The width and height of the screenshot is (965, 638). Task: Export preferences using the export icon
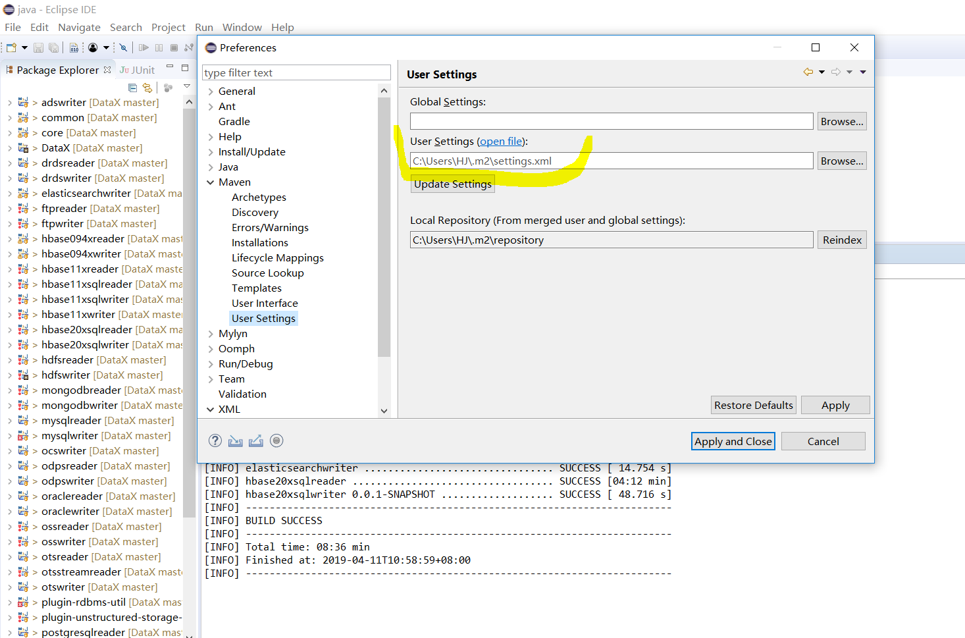pyautogui.click(x=255, y=440)
